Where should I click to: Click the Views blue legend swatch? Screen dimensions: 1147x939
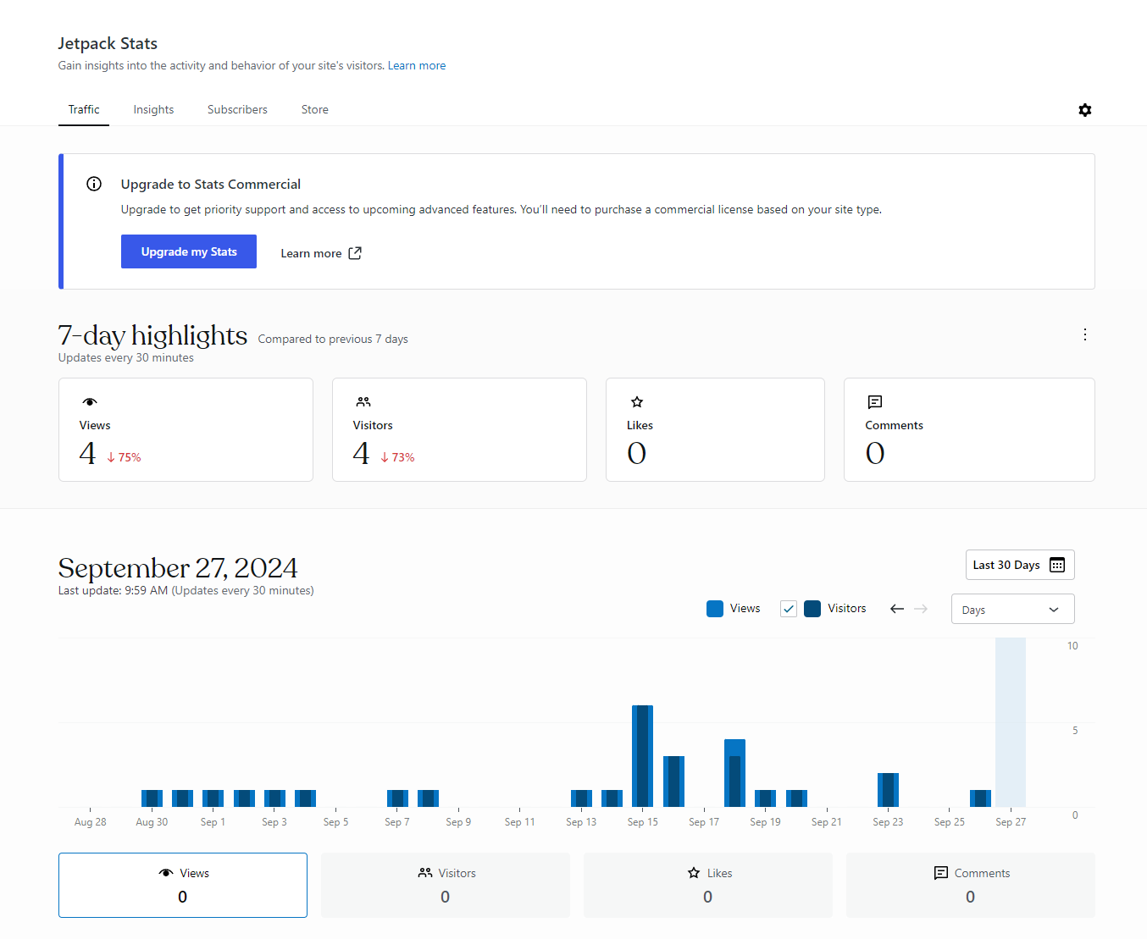715,609
